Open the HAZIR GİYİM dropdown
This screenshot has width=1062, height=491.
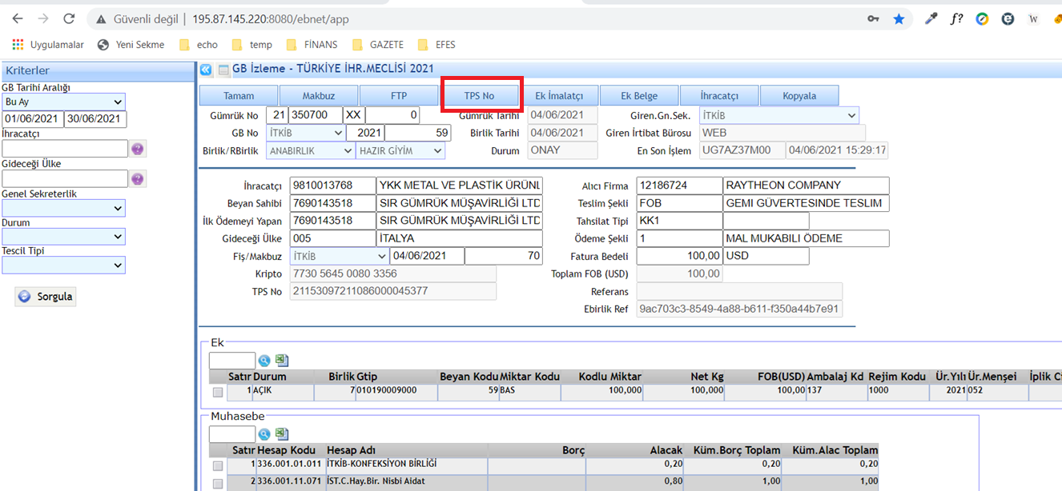click(x=400, y=150)
